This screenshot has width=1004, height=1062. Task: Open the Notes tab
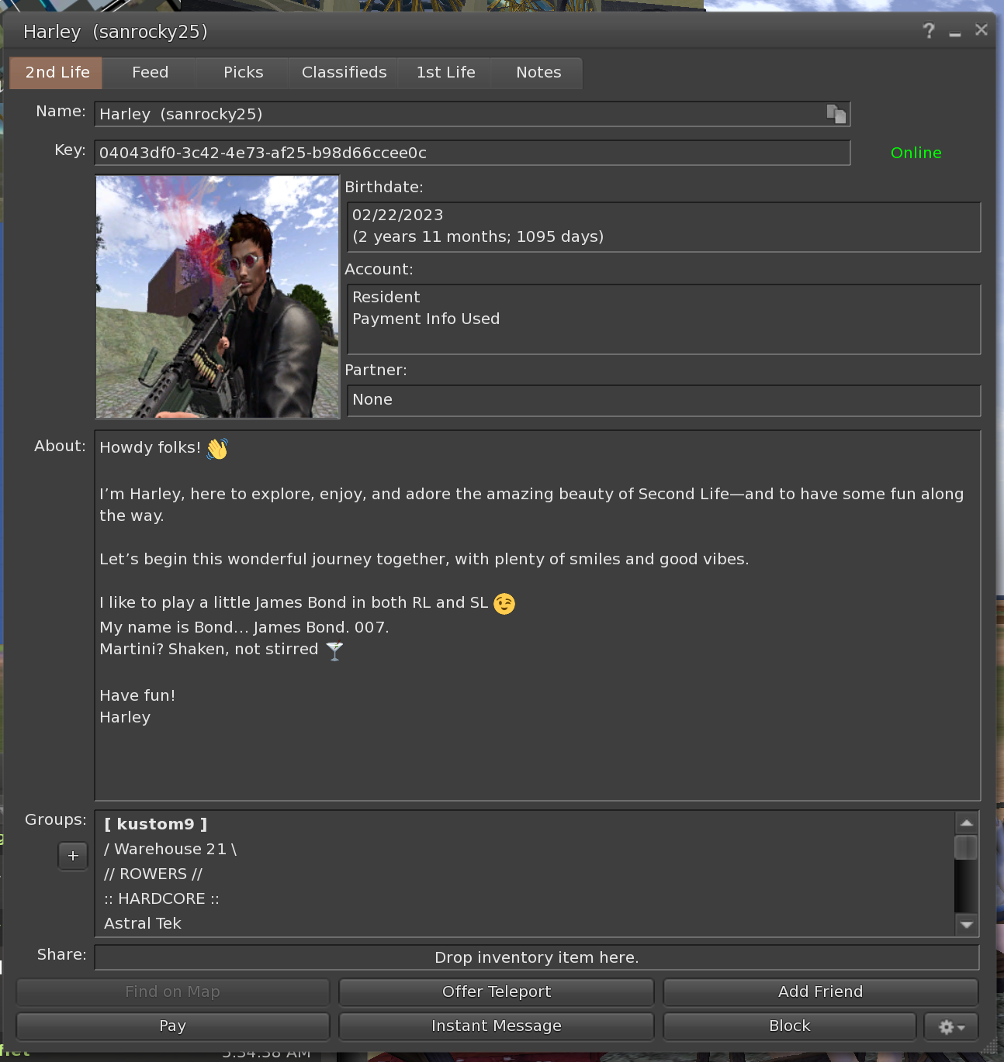coord(538,72)
